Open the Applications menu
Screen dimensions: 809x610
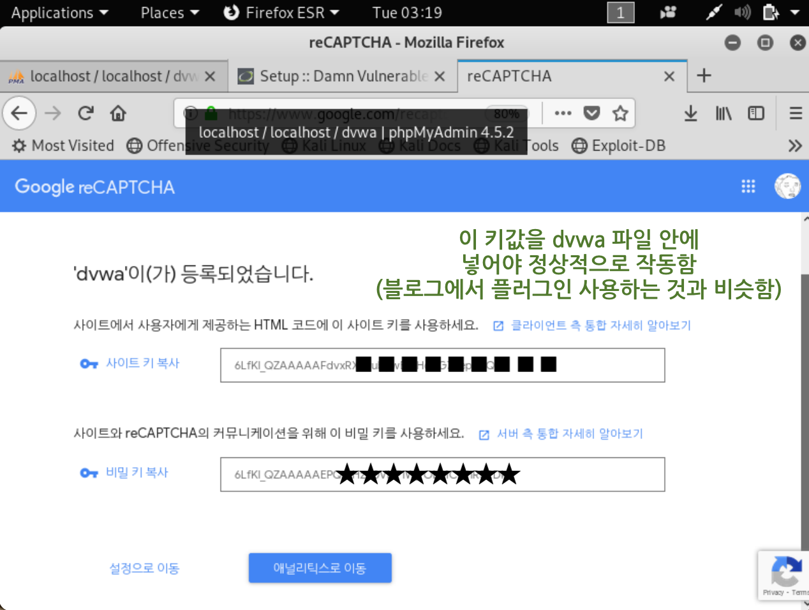click(x=59, y=12)
